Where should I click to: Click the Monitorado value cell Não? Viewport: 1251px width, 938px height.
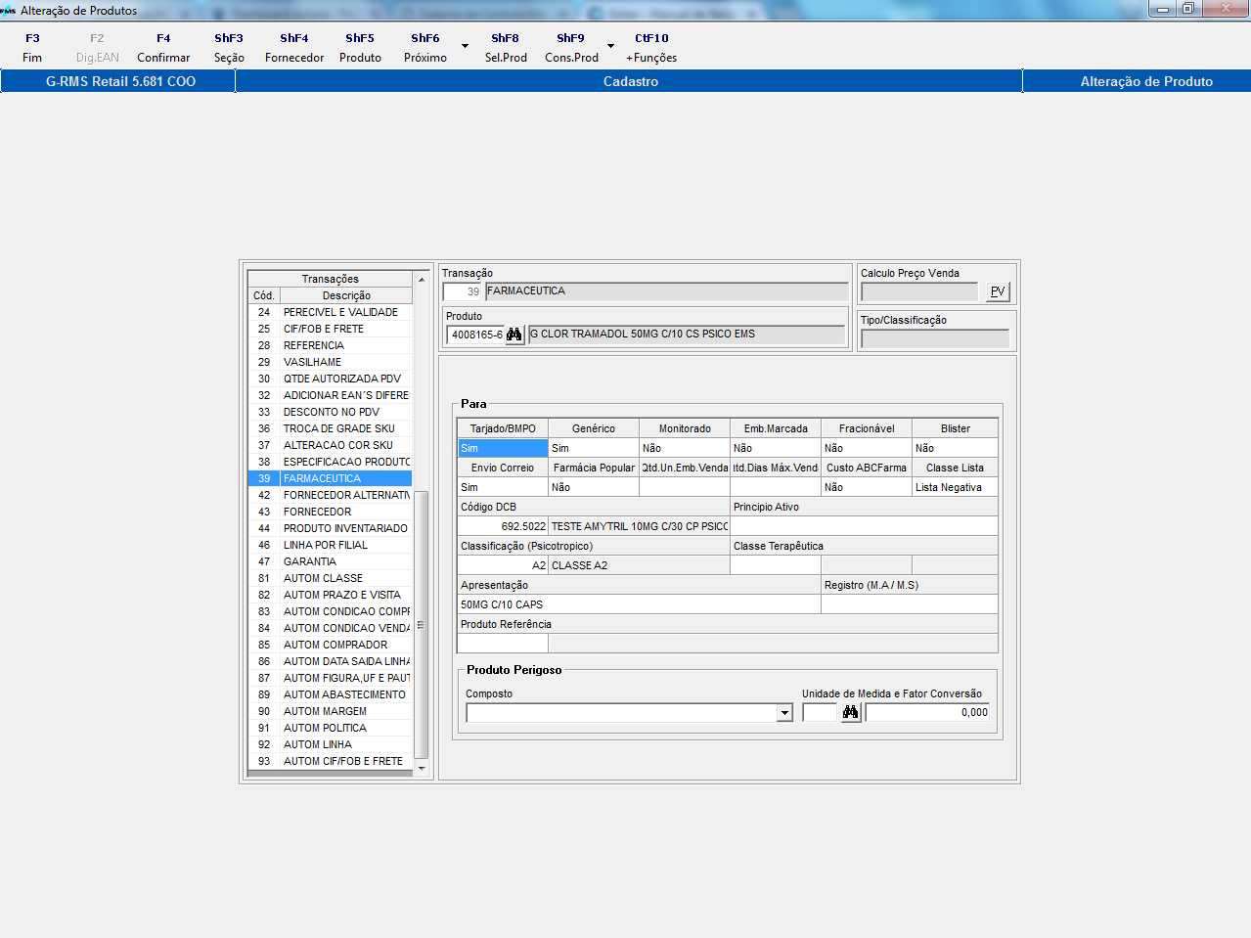685,448
